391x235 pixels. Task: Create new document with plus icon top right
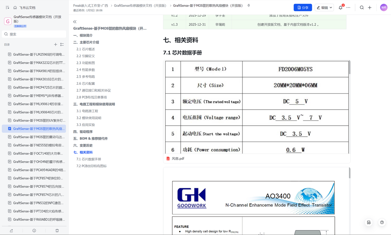pos(370,8)
